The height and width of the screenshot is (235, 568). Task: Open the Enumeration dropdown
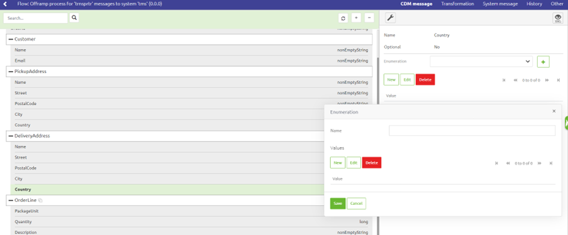click(481, 62)
